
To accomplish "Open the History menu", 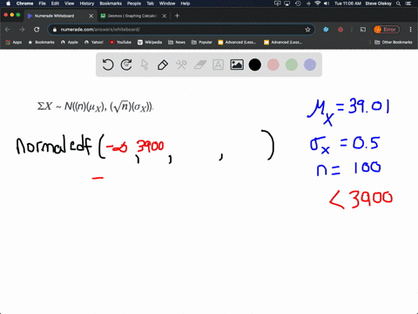I will pyautogui.click(x=87, y=3).
